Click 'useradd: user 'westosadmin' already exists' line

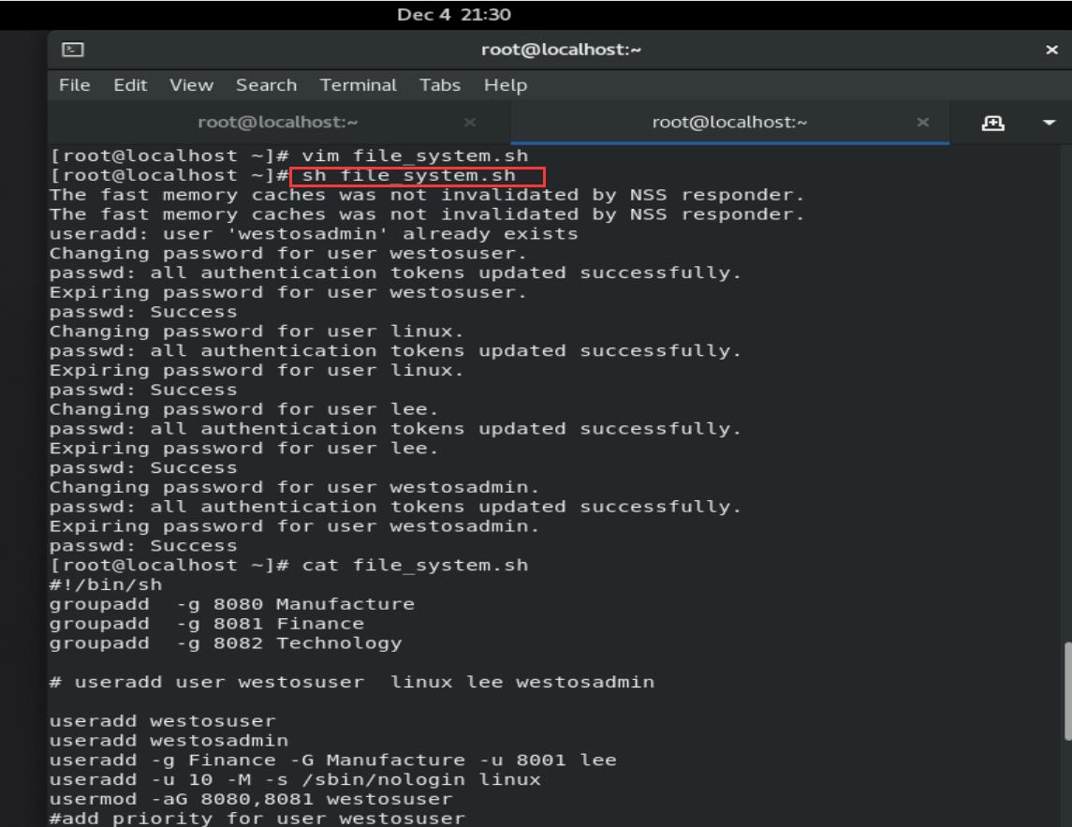[314, 234]
